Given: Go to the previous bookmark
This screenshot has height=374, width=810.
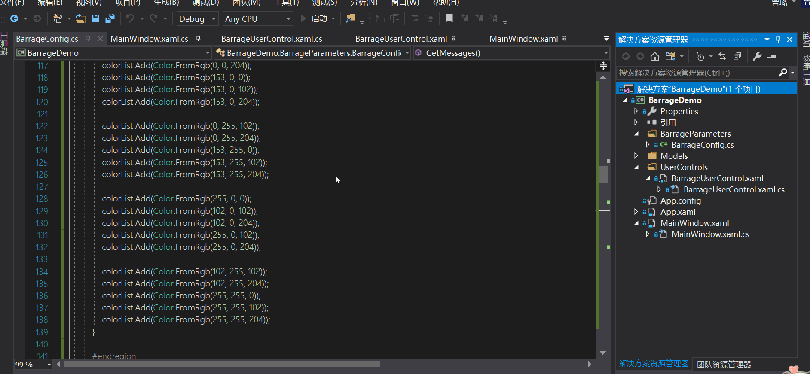Looking at the screenshot, I should pyautogui.click(x=465, y=18).
